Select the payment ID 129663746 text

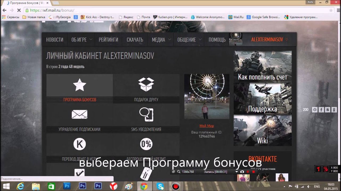click(x=206, y=136)
